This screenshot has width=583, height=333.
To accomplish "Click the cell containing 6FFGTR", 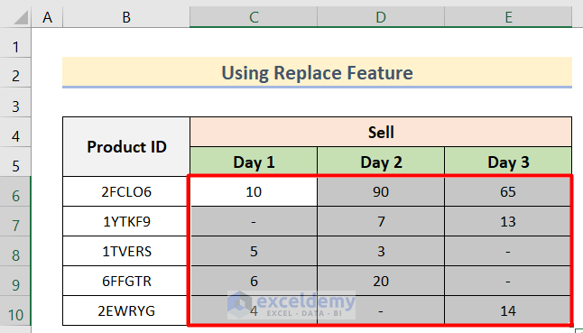I will pos(126,281).
